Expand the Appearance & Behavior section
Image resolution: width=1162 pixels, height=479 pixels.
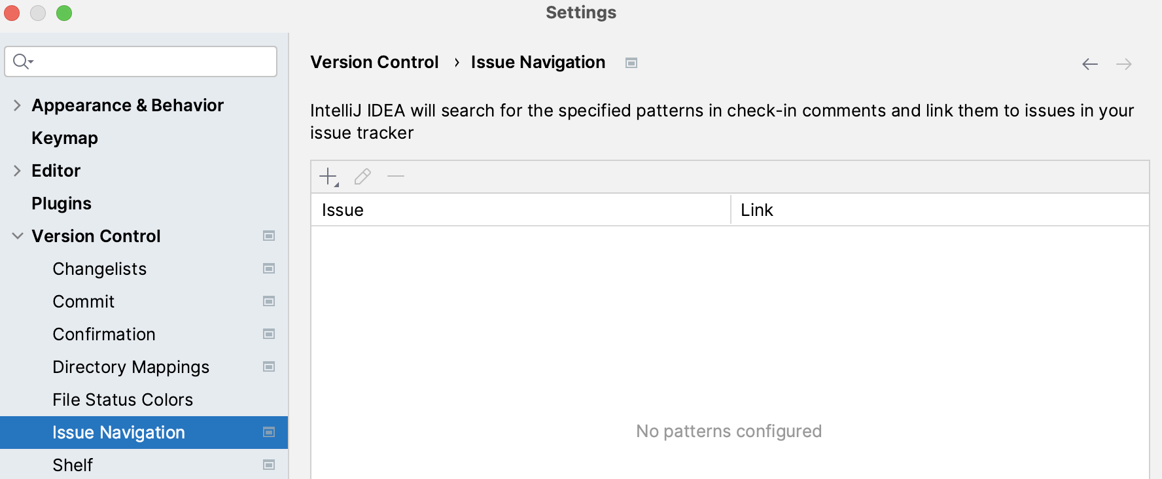tap(16, 105)
